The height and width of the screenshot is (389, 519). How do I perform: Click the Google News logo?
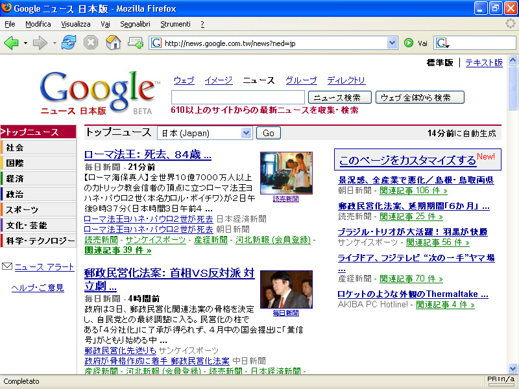tap(101, 93)
